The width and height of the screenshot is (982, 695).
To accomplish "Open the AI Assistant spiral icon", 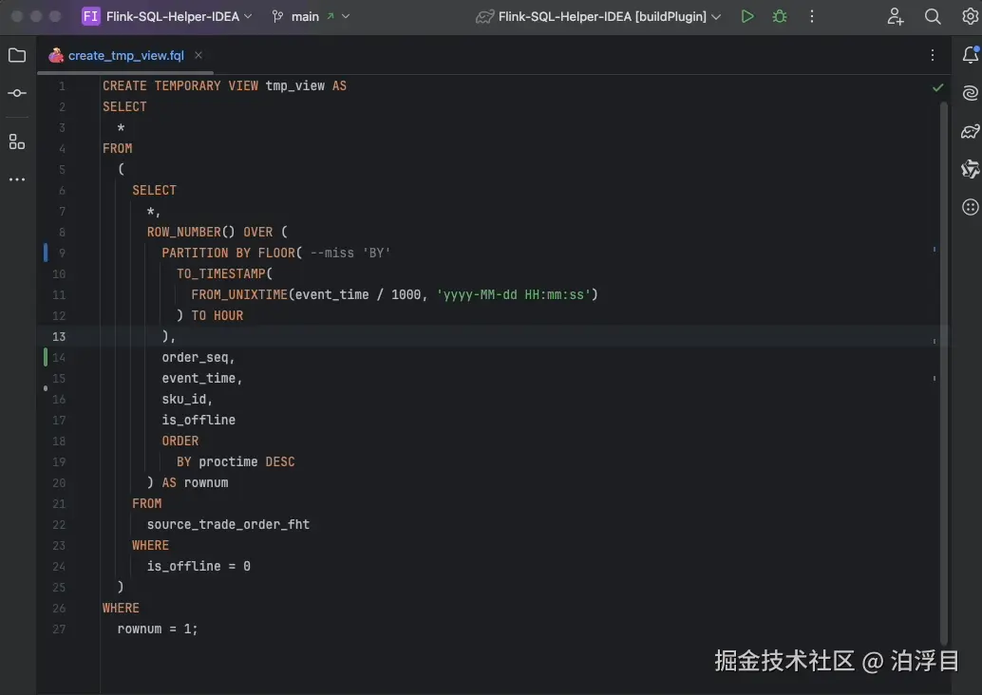I will point(970,93).
